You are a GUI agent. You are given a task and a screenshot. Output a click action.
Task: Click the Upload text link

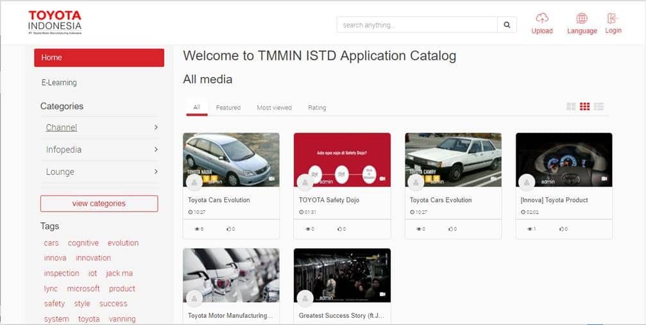pos(542,31)
